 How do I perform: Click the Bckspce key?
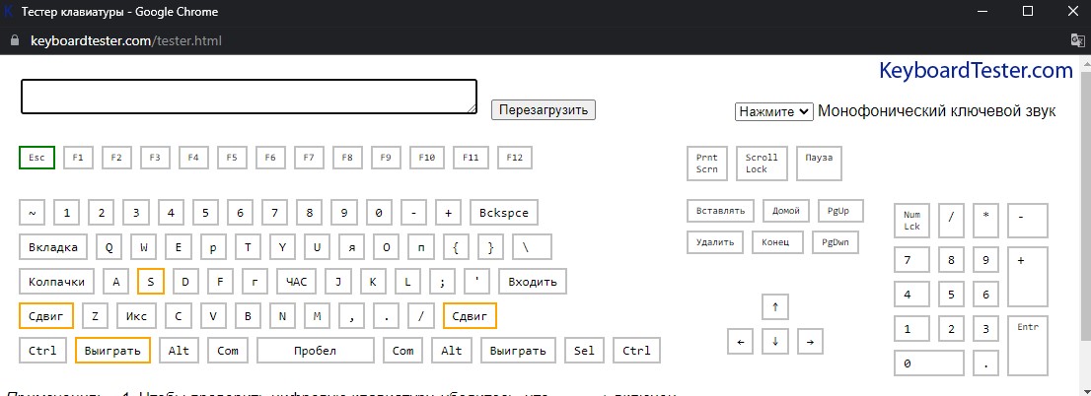pyautogui.click(x=504, y=213)
